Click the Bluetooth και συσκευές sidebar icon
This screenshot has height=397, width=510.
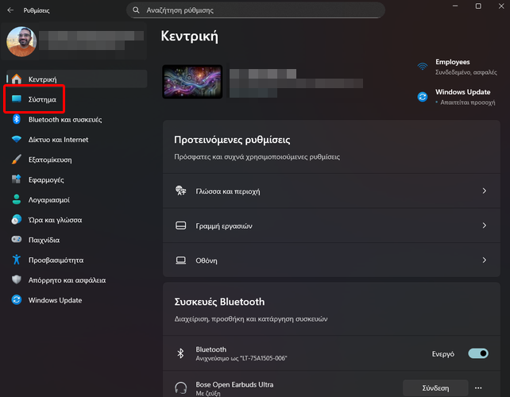pos(16,120)
